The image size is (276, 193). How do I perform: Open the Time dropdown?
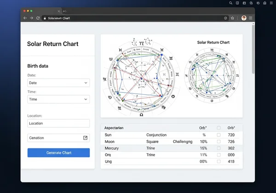pyautogui.click(x=58, y=99)
